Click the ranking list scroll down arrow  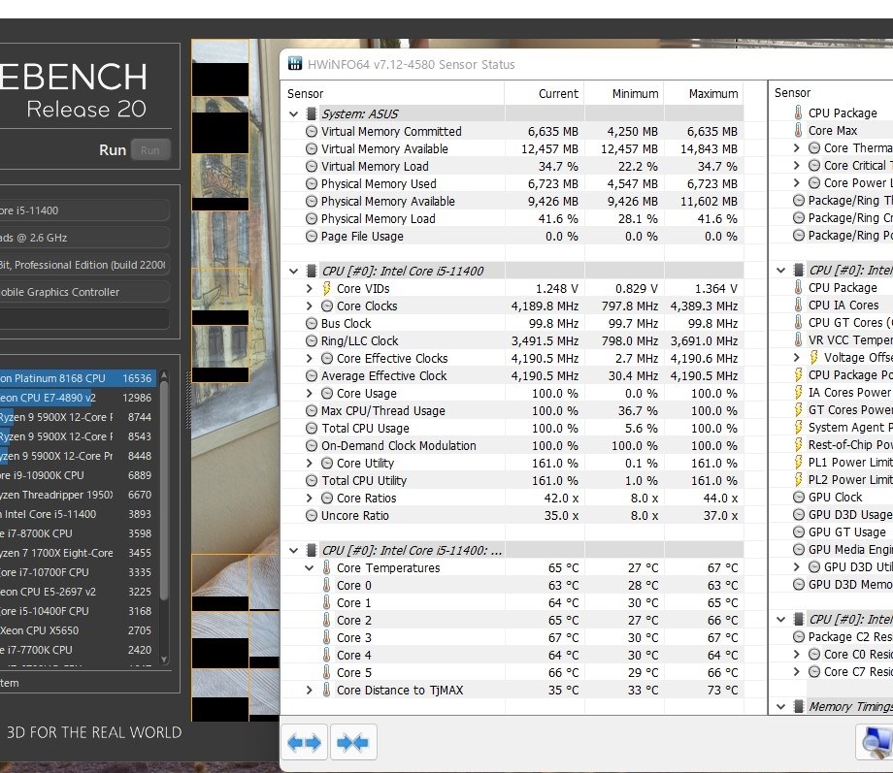(x=164, y=660)
